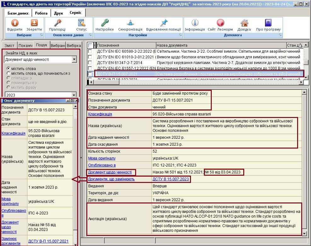
Task: Open the ДСТУ В 15.007:2023 replacing document link
Action: click(x=171, y=179)
